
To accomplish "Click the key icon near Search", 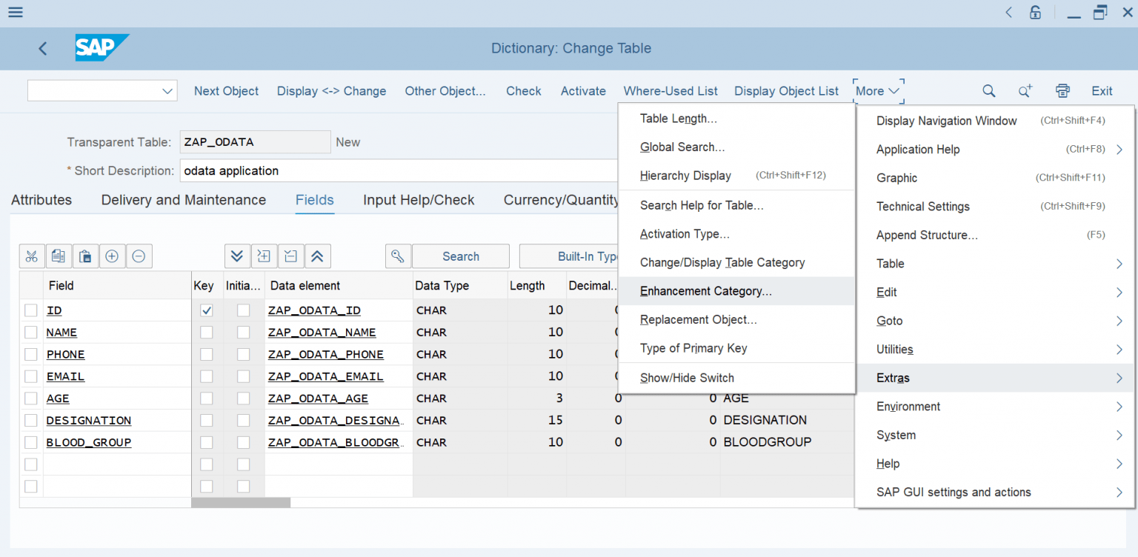I will coord(398,256).
